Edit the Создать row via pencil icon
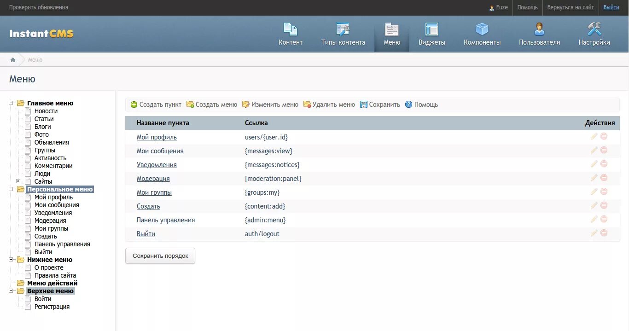The height and width of the screenshot is (331, 629). click(594, 205)
